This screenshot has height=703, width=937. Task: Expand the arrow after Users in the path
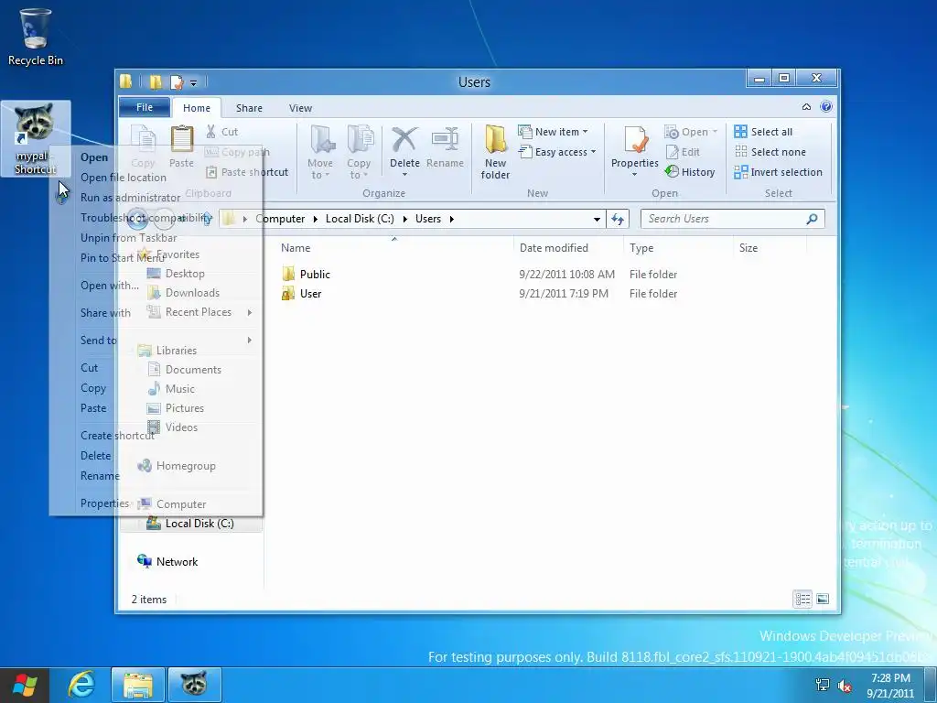[x=452, y=219]
